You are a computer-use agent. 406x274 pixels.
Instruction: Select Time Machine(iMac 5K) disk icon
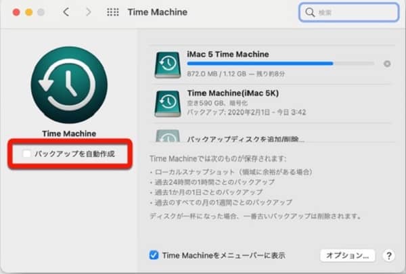coord(168,104)
